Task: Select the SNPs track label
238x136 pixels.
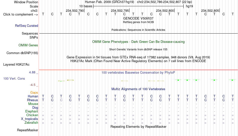Action: 34,37
